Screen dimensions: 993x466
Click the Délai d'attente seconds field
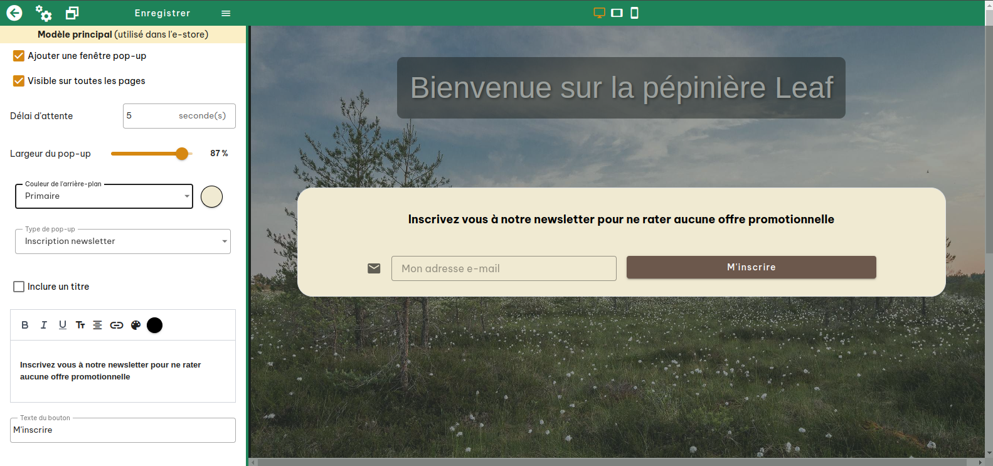coord(179,116)
